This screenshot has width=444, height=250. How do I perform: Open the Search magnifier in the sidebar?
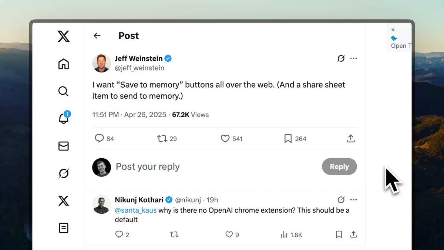[x=64, y=91]
